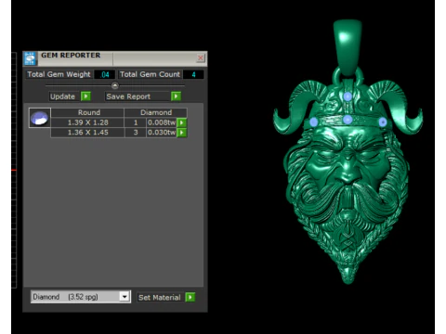Click the GEM REPORTER title text
This screenshot has width=446, height=334.
click(x=71, y=56)
